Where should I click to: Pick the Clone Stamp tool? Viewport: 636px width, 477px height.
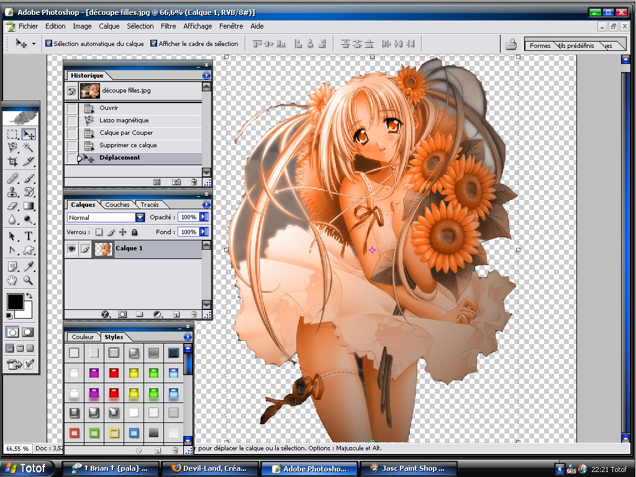[12, 192]
